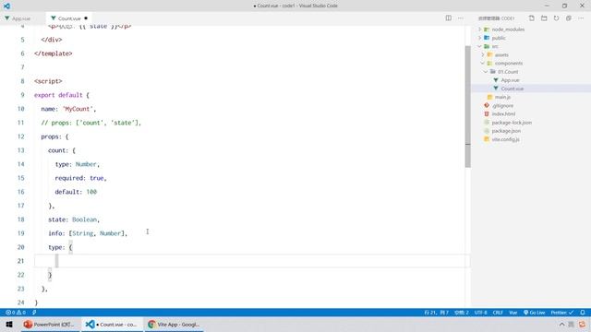Select the Count.vue editor tab
Screen dimensions: 591x332
68,18
